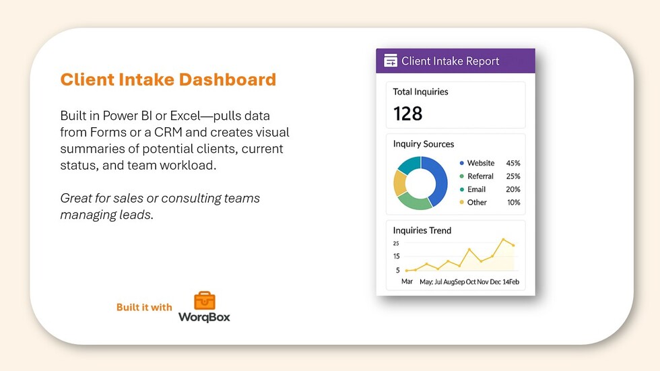Click the Mar label on trend axis

point(407,281)
